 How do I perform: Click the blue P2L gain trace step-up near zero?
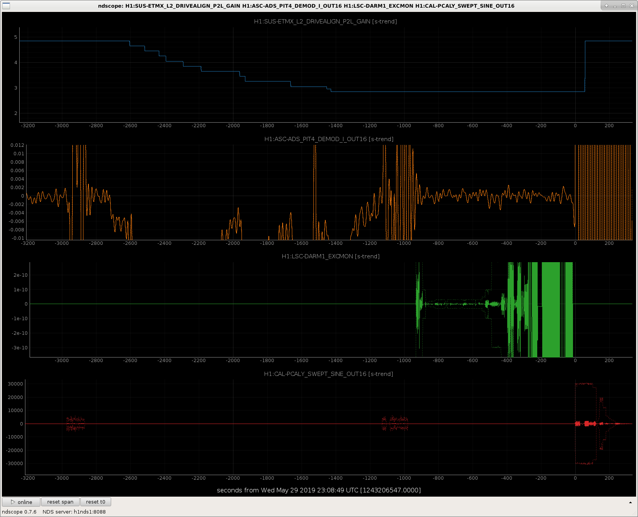pos(585,66)
